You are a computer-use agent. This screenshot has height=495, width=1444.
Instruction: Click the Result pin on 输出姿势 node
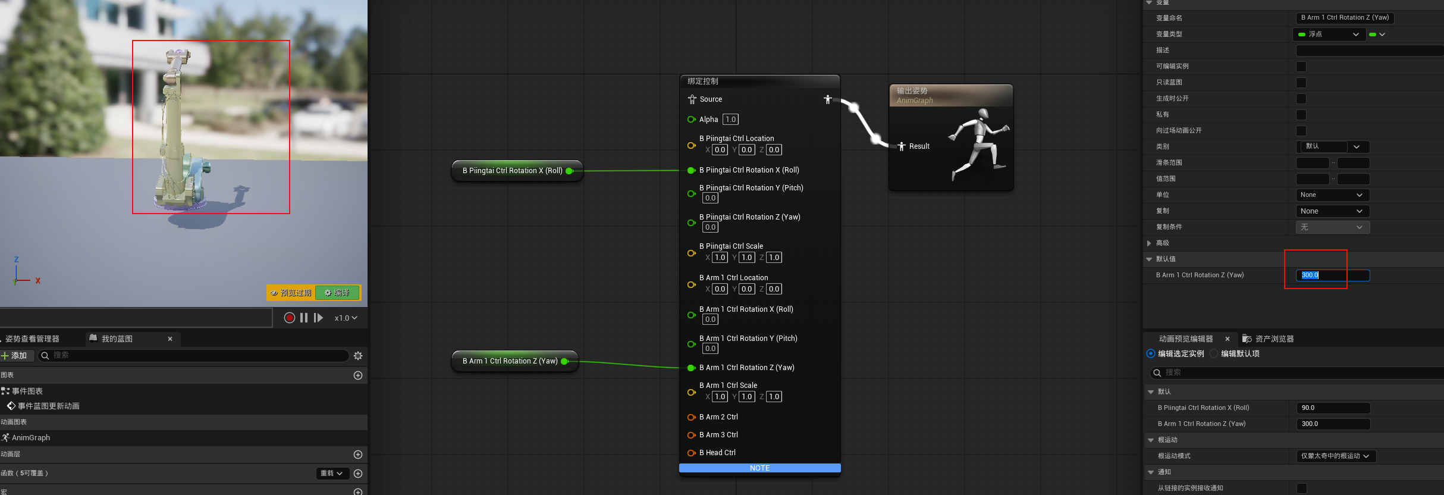pyautogui.click(x=902, y=146)
